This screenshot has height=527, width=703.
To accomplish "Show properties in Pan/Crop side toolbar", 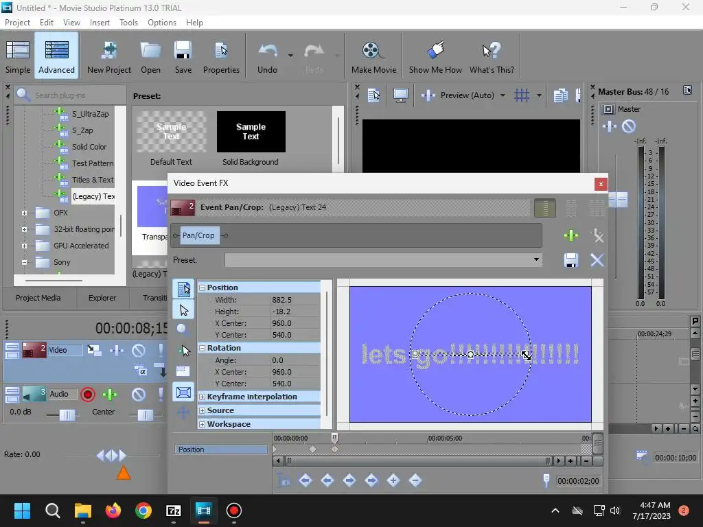I will (x=183, y=289).
